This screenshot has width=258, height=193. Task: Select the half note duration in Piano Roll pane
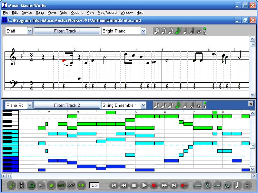click(x=192, y=105)
